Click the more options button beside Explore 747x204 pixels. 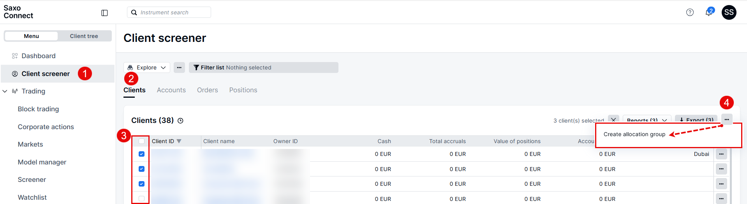click(179, 67)
